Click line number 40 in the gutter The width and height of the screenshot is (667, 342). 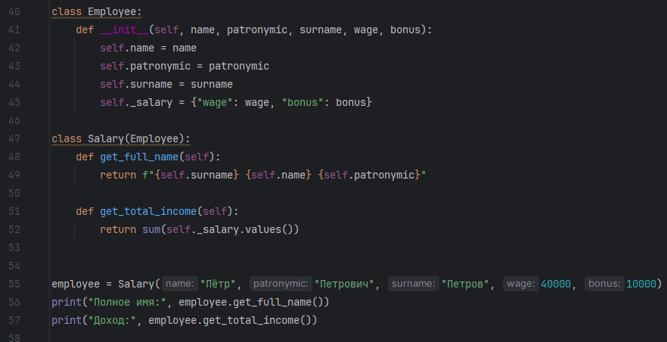click(14, 11)
